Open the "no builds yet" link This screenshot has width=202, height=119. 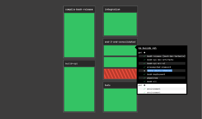click(147, 48)
